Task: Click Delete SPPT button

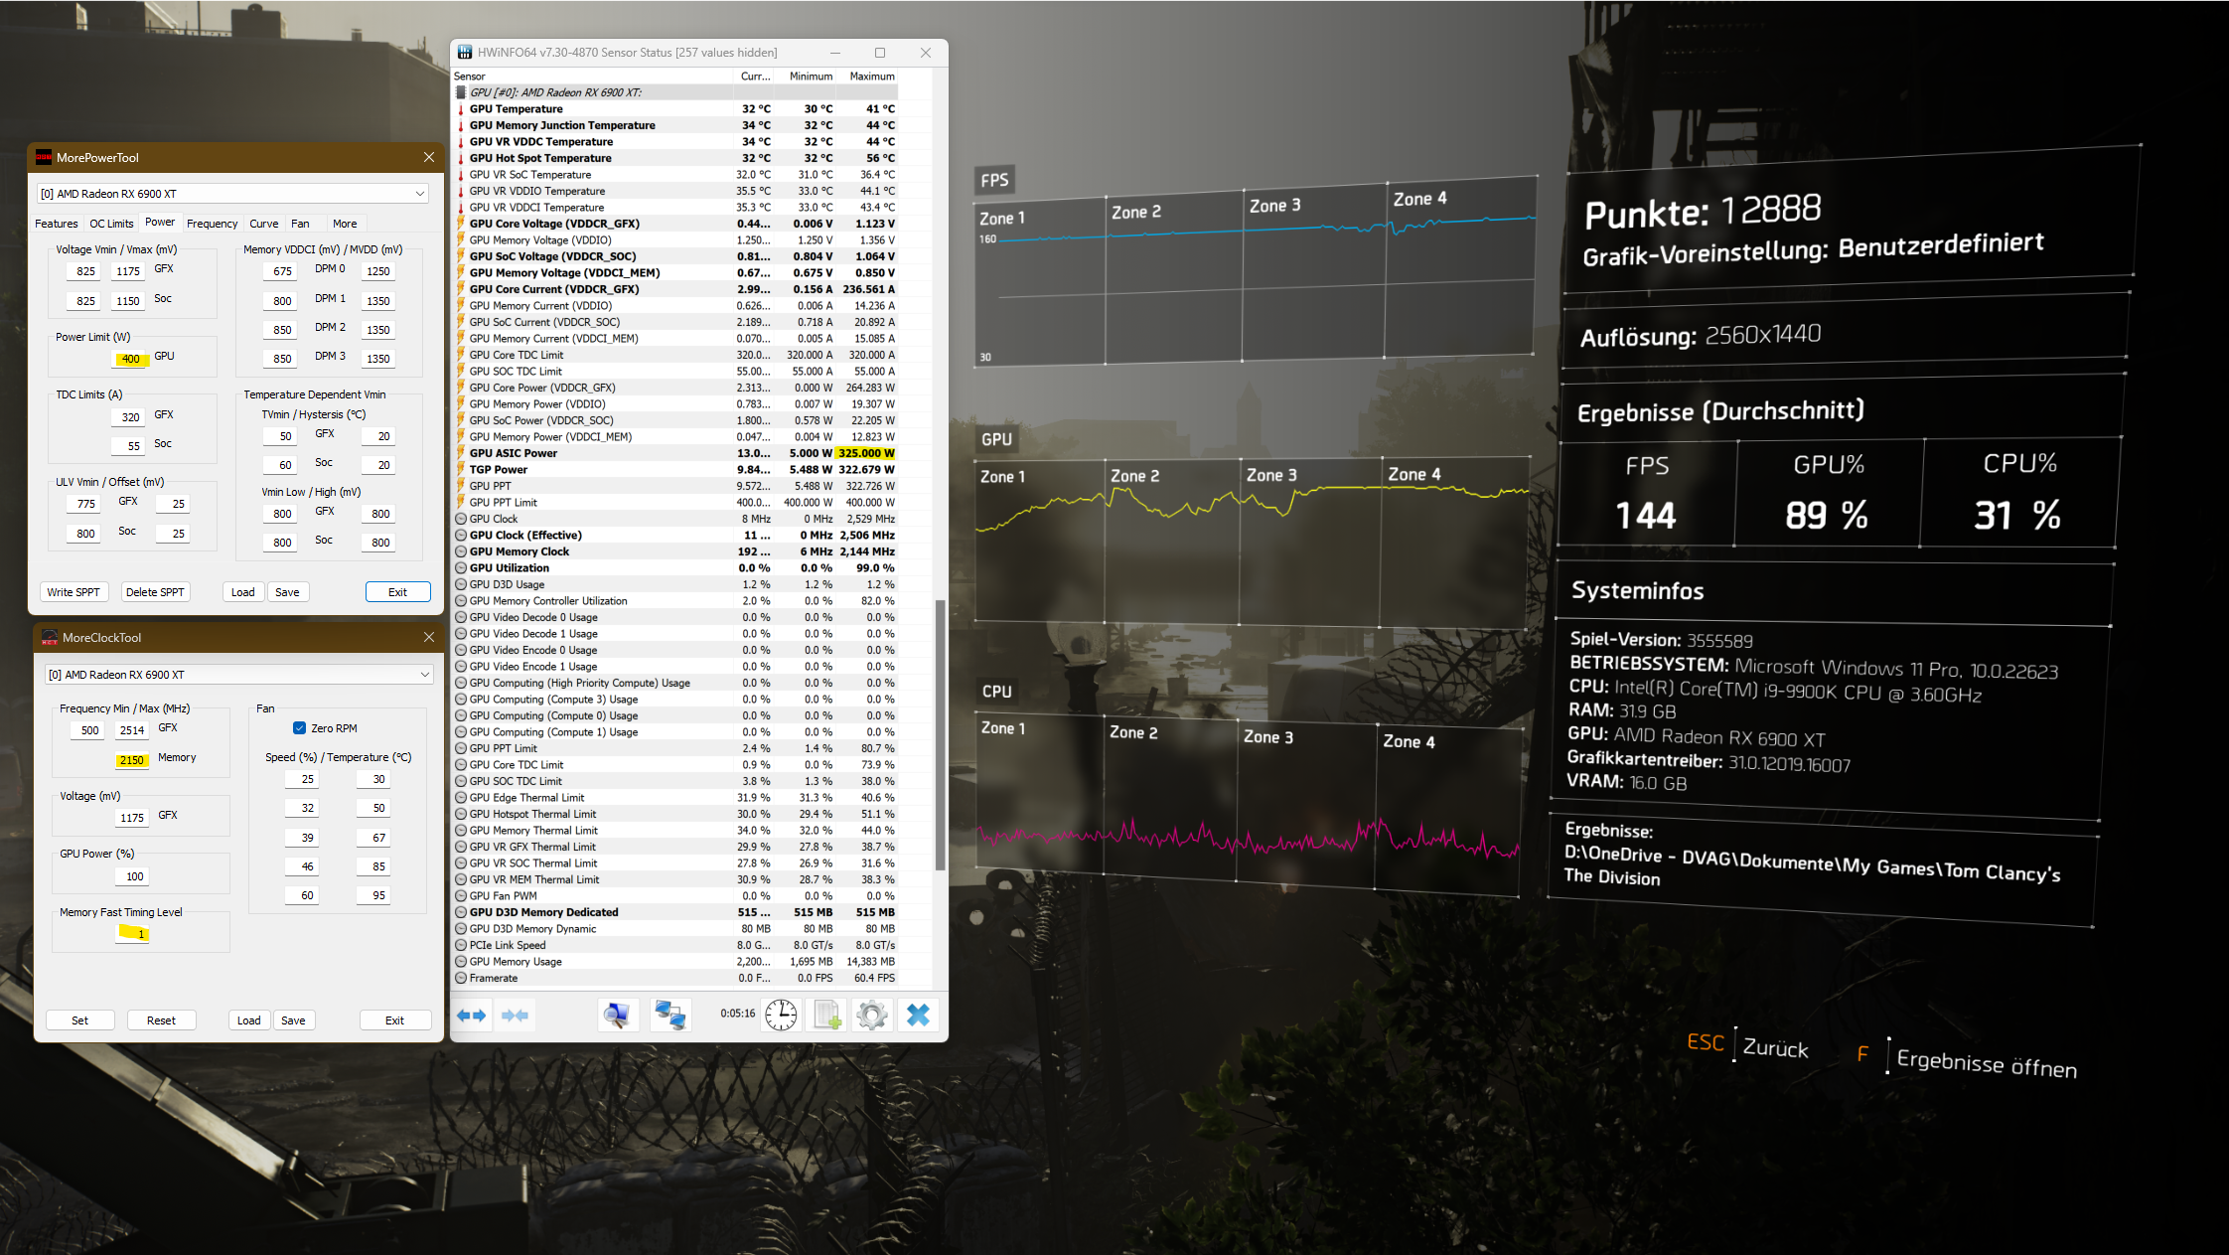Action: click(x=155, y=592)
